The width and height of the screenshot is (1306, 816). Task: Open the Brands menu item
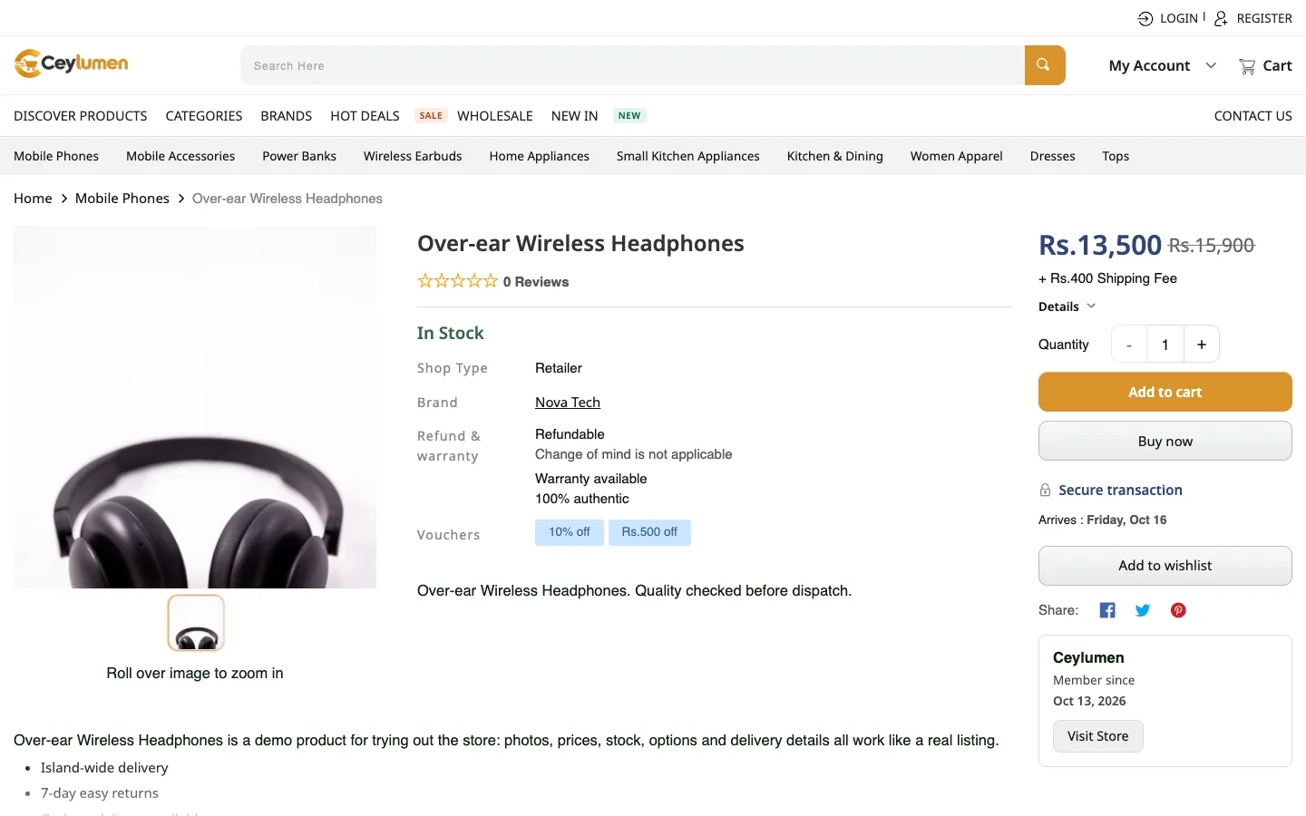point(287,116)
